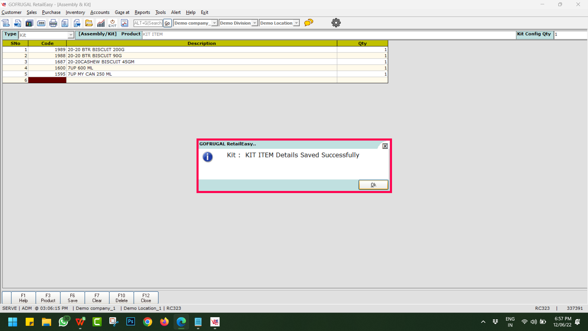This screenshot has width=588, height=331.
Task: Expand the Type Kit dropdown
Action: click(x=71, y=35)
